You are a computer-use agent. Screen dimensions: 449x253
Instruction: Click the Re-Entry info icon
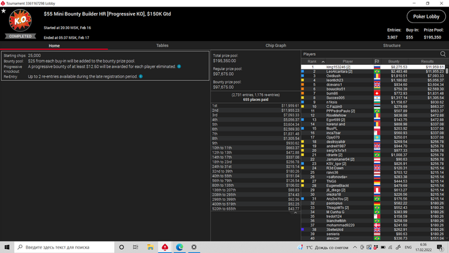140,76
